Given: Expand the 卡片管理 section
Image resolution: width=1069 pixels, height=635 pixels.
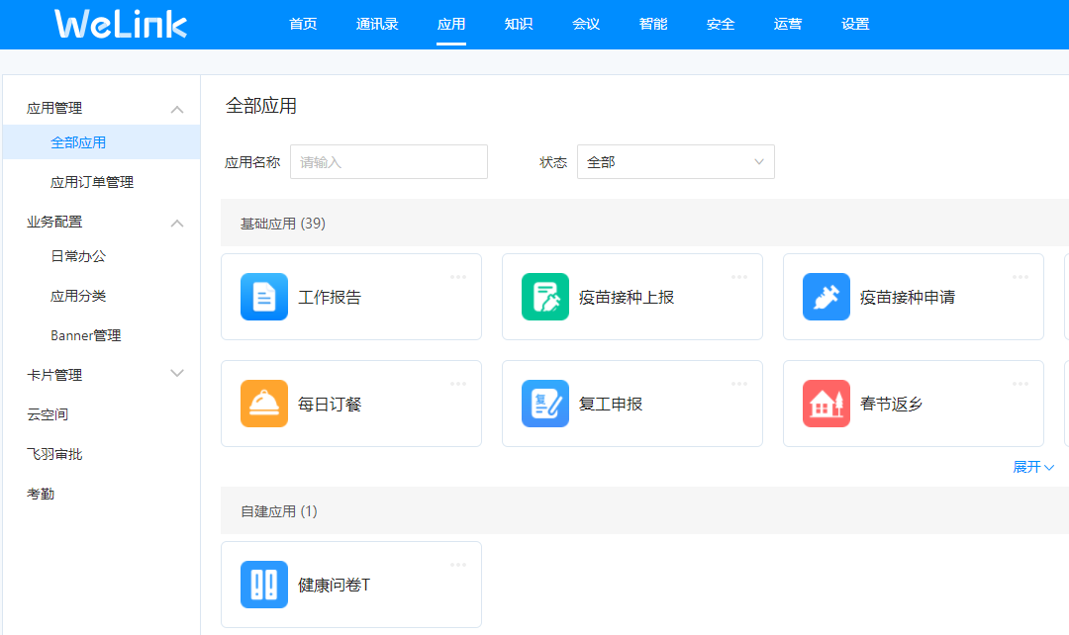Looking at the screenshot, I should tap(177, 374).
